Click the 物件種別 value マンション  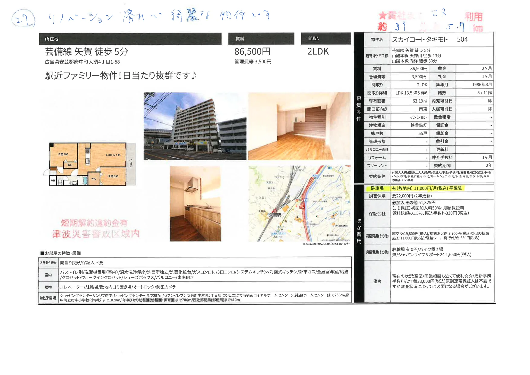click(x=418, y=117)
